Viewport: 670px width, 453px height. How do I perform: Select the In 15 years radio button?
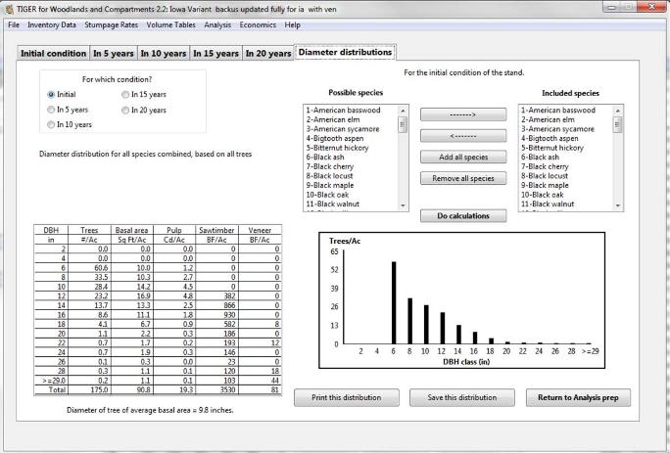[124, 95]
